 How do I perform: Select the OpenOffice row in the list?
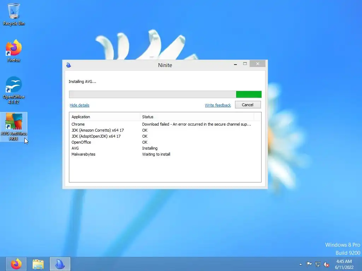pyautogui.click(x=165, y=142)
